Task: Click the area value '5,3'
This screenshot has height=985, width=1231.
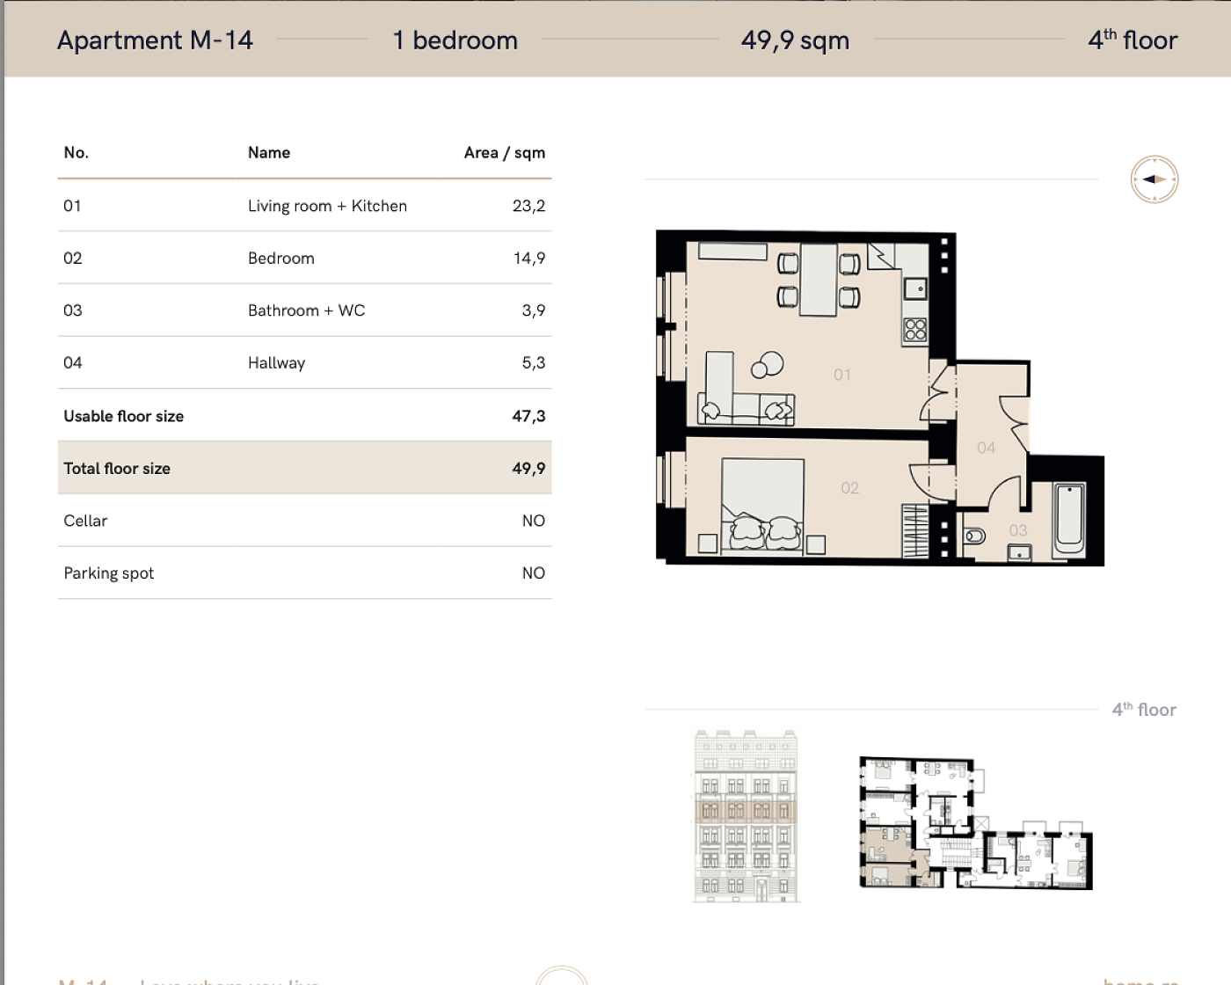Action: (x=534, y=363)
